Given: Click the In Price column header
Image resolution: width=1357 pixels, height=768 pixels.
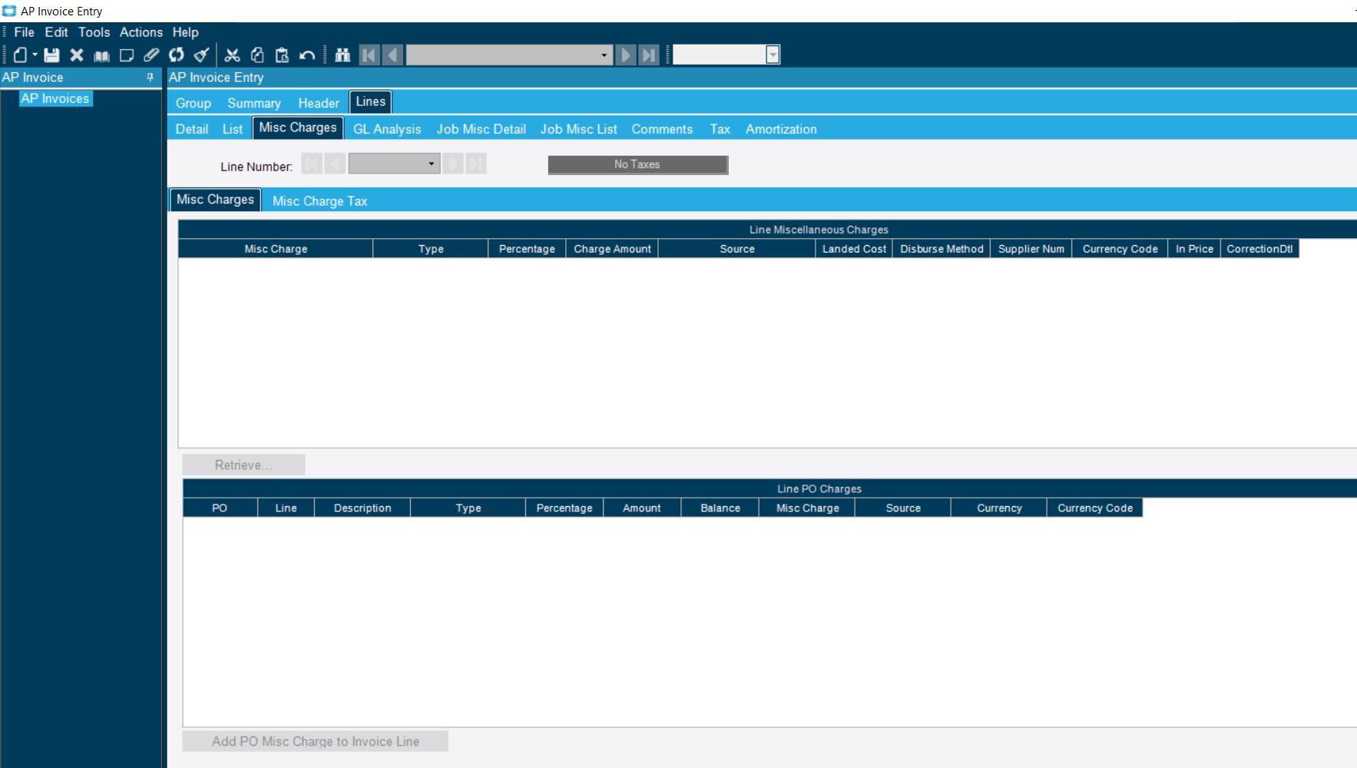Looking at the screenshot, I should tap(1194, 249).
